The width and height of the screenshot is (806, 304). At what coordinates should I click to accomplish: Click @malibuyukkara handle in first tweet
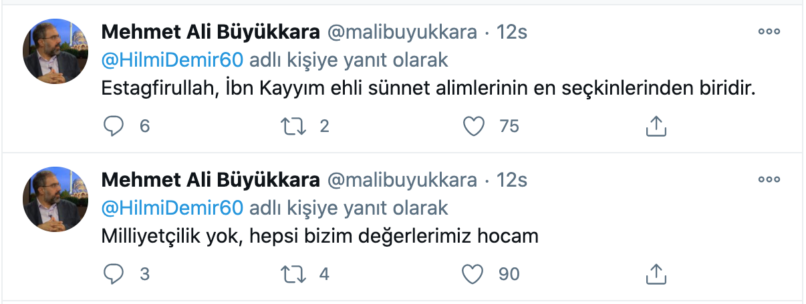click(x=402, y=32)
